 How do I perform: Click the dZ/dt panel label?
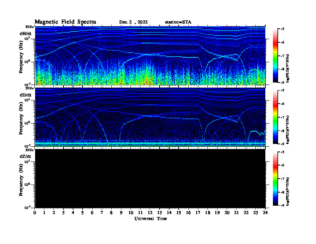[x=26, y=156]
